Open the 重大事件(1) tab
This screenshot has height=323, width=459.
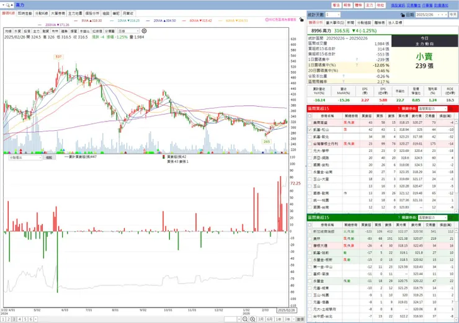click(335, 22)
